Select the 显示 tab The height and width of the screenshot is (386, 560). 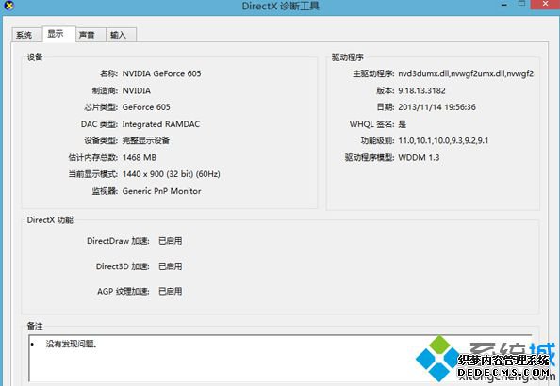(x=59, y=34)
